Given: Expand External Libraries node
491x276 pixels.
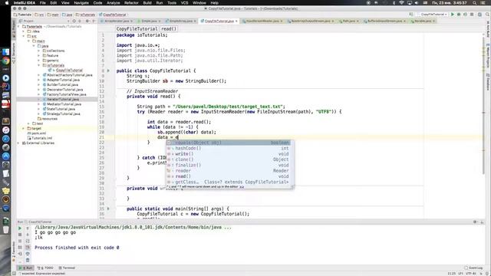Looking at the screenshot, I should pyautogui.click(x=18, y=143).
